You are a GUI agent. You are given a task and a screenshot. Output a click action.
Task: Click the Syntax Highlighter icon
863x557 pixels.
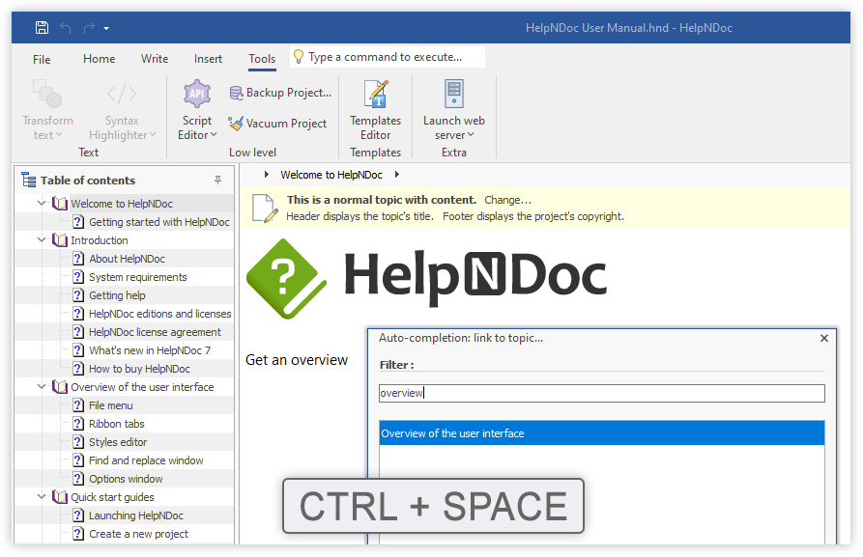click(122, 94)
